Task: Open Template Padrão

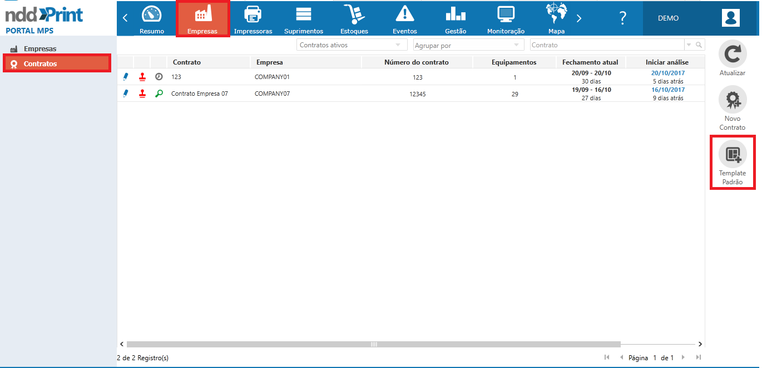Action: pyautogui.click(x=733, y=154)
